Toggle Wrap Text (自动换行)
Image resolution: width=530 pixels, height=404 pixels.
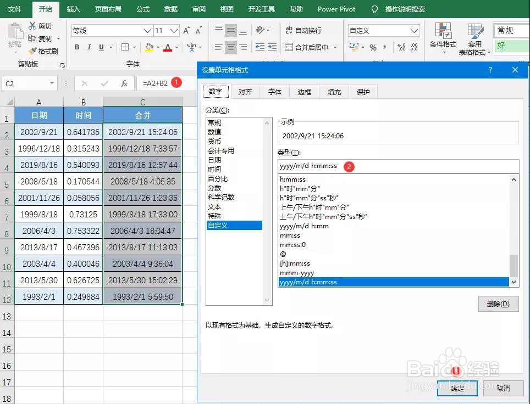coord(303,30)
